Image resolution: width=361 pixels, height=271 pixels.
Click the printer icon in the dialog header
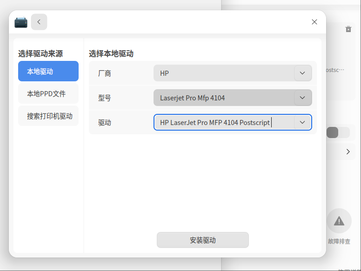(21, 22)
